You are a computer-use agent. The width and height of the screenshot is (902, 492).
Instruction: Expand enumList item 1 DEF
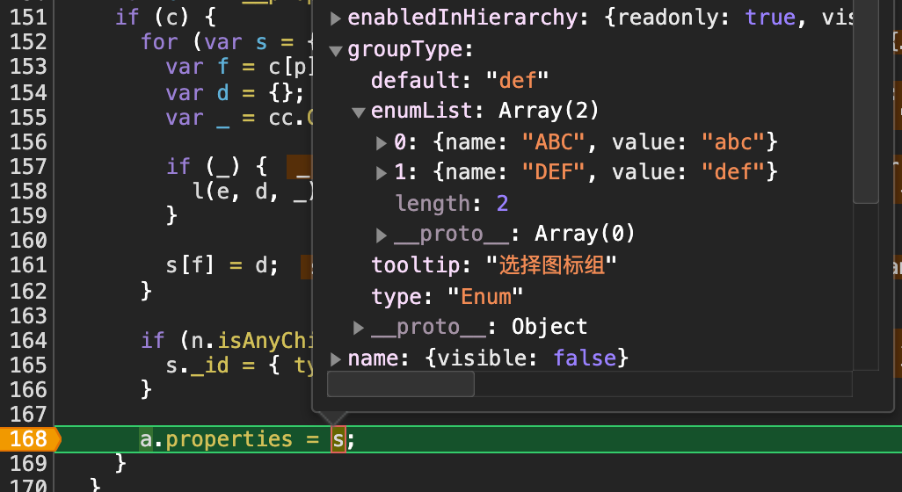point(382,172)
